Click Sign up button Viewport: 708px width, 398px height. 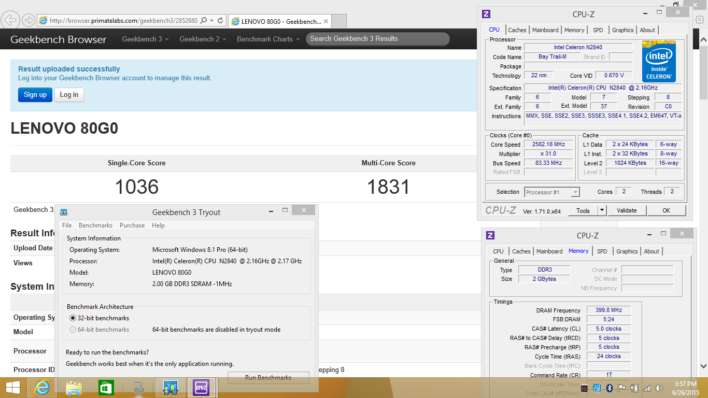(35, 94)
